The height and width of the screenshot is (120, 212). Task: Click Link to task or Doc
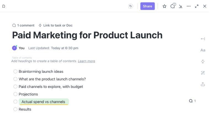[x=55, y=25]
